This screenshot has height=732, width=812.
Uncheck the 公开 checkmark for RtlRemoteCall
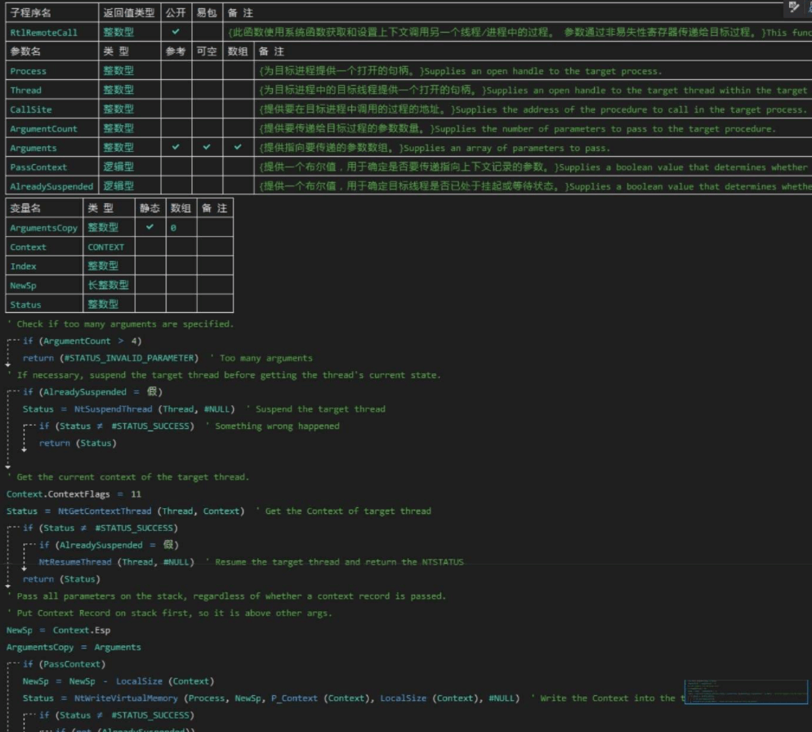pyautogui.click(x=176, y=32)
